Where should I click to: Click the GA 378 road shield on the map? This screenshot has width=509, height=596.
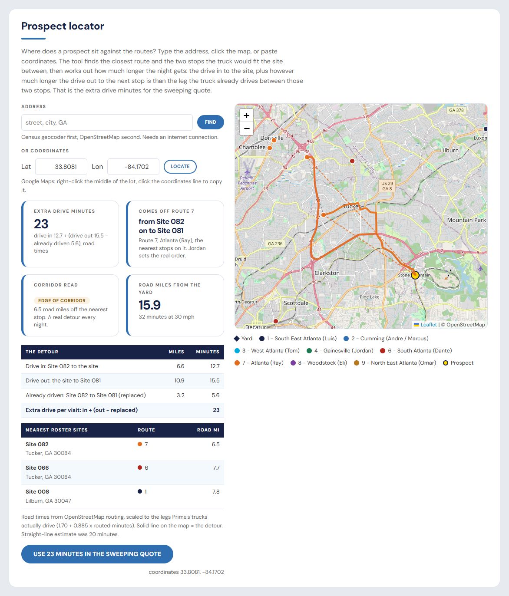click(x=456, y=110)
